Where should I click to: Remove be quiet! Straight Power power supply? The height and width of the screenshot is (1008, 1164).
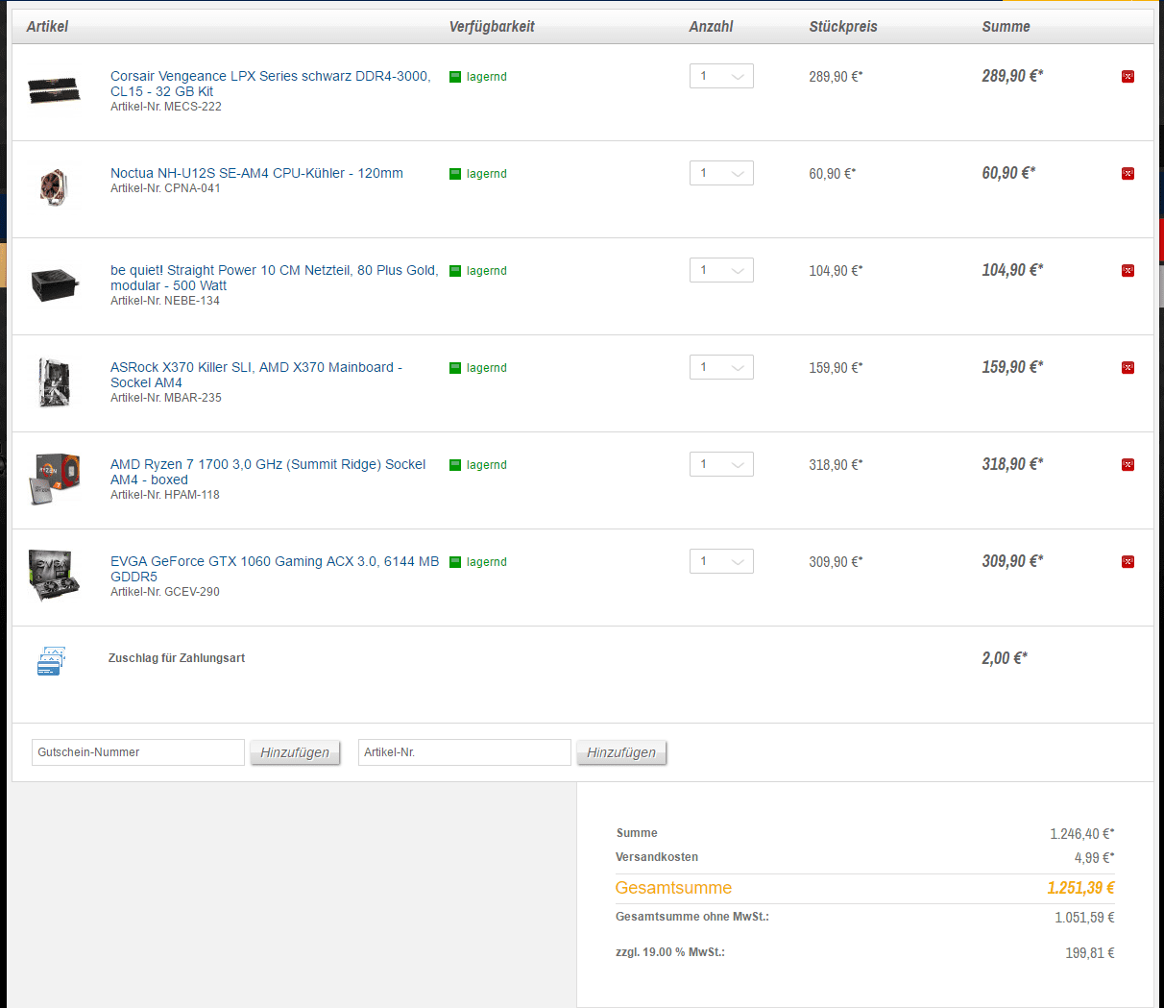1128,271
